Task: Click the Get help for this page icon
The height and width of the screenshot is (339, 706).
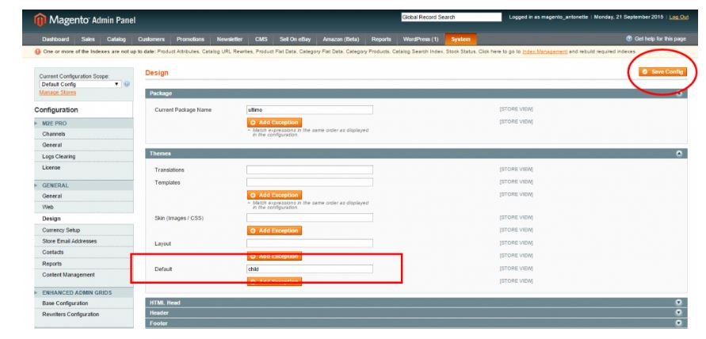Action: (x=630, y=39)
